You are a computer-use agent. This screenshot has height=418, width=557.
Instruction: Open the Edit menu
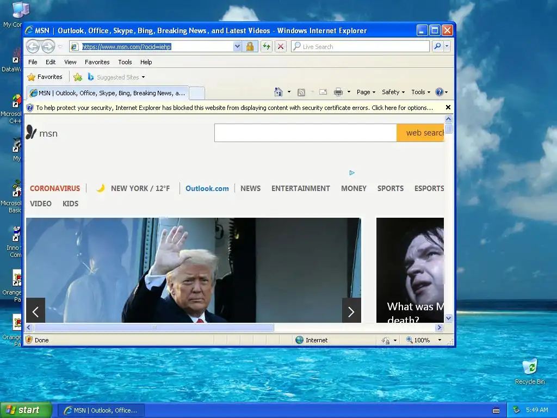click(x=51, y=62)
